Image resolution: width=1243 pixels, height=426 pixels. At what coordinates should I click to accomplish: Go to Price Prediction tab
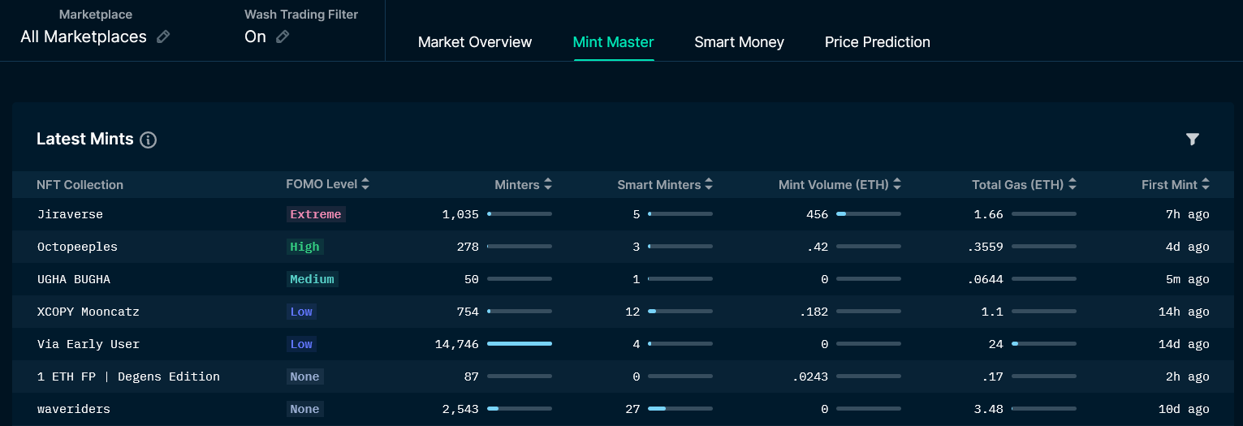click(878, 42)
